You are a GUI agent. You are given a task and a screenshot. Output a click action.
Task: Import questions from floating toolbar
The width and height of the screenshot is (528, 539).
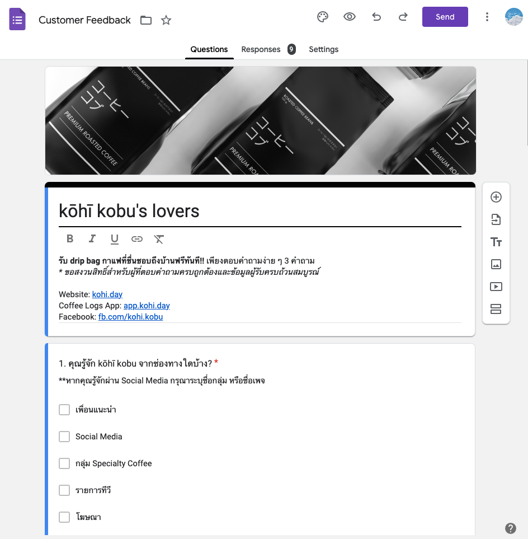[496, 219]
